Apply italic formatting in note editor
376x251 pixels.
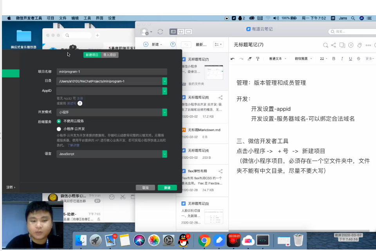(342, 59)
